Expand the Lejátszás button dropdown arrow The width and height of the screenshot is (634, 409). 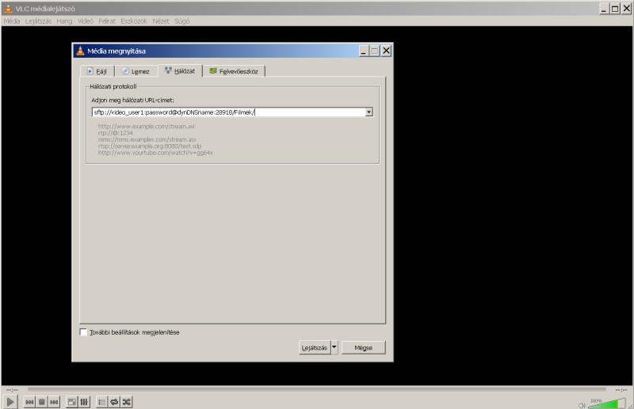(334, 347)
